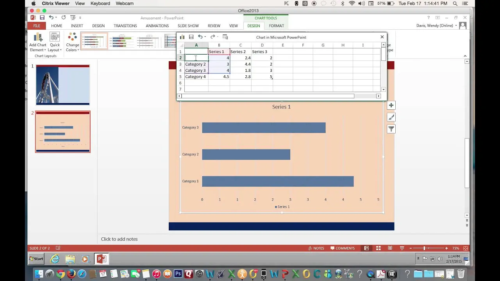
Task: Switch to the INSERT ribbon tab
Action: [77, 26]
